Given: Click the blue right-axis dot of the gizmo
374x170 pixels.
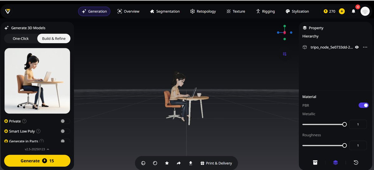Looking at the screenshot, I should (291, 32).
